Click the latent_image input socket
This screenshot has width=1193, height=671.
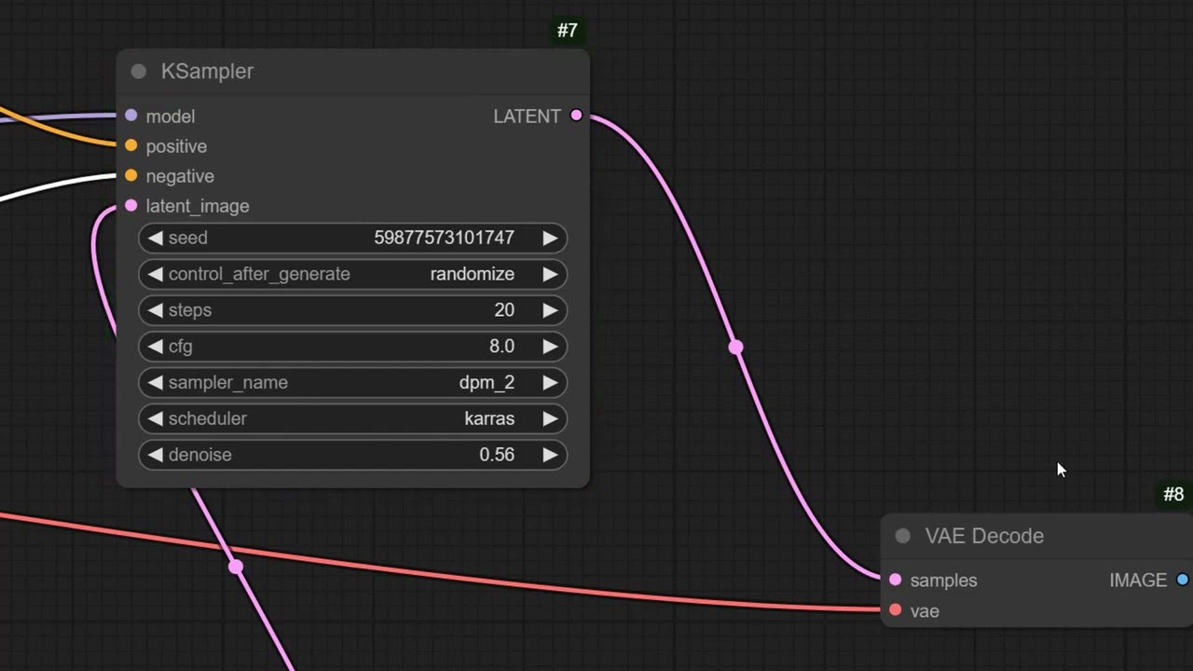(130, 205)
